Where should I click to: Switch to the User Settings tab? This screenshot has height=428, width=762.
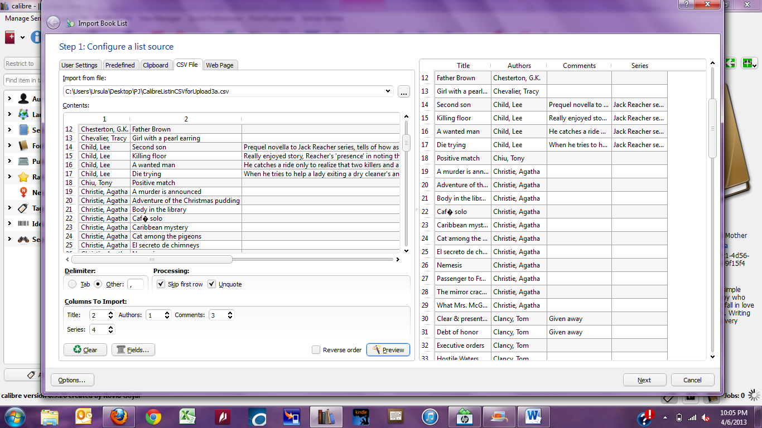coord(79,65)
